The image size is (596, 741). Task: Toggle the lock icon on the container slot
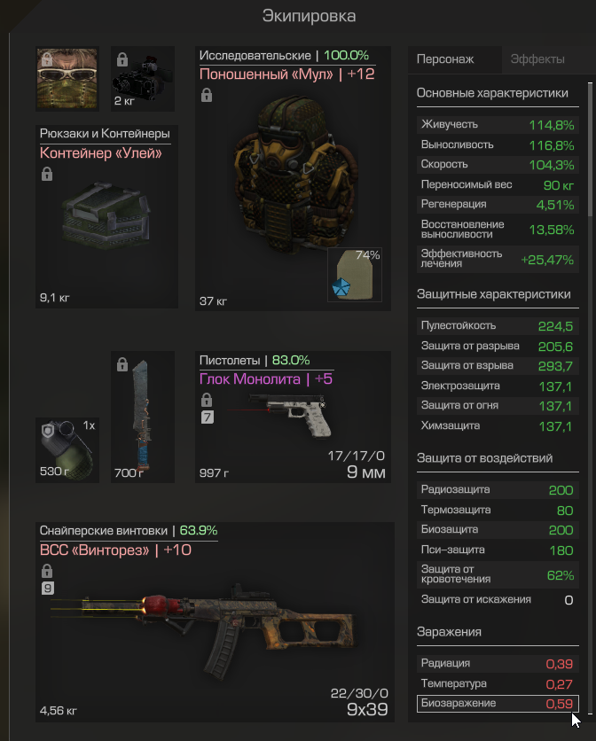click(x=47, y=174)
